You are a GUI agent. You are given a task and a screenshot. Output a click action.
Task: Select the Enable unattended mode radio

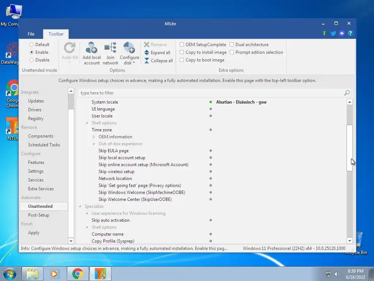(31, 52)
